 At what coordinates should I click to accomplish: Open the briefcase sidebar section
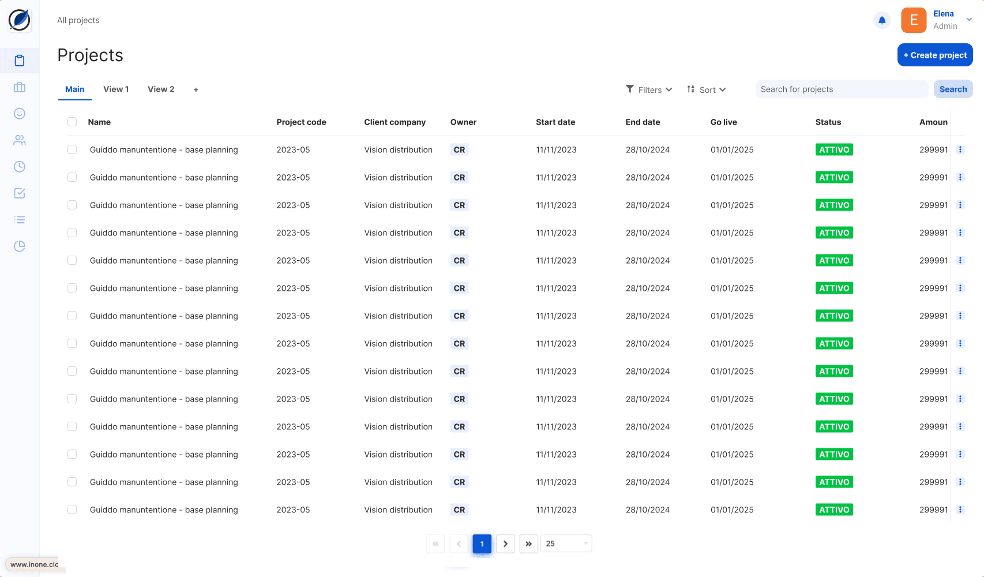[20, 87]
